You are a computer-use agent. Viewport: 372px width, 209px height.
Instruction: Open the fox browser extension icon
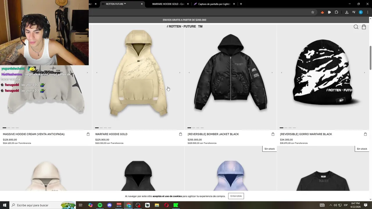322,12
